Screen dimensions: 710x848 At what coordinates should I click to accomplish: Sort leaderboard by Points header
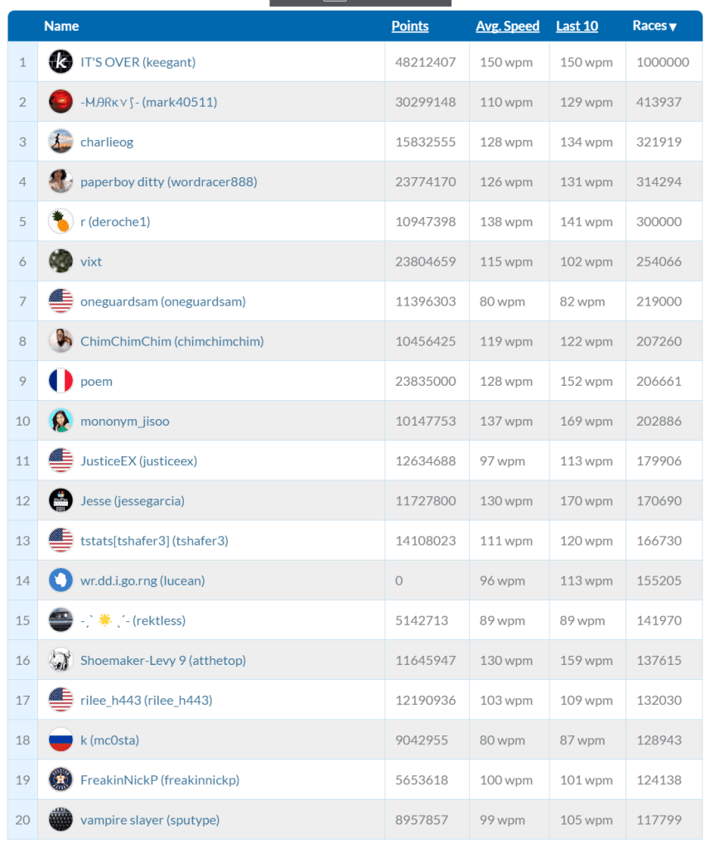[410, 26]
